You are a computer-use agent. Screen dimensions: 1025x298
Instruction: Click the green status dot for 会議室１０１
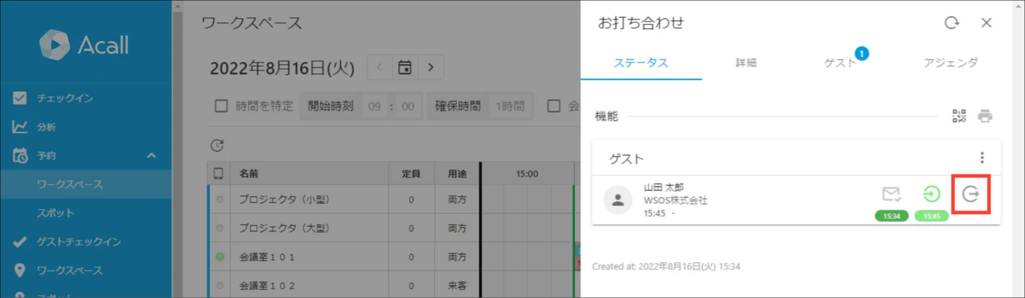pyautogui.click(x=220, y=256)
